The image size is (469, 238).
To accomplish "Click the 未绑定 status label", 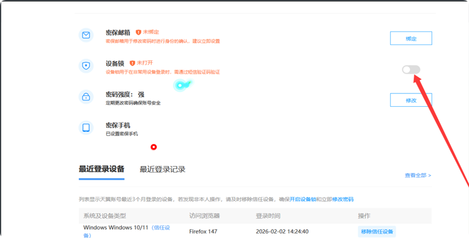I will coord(151,32).
